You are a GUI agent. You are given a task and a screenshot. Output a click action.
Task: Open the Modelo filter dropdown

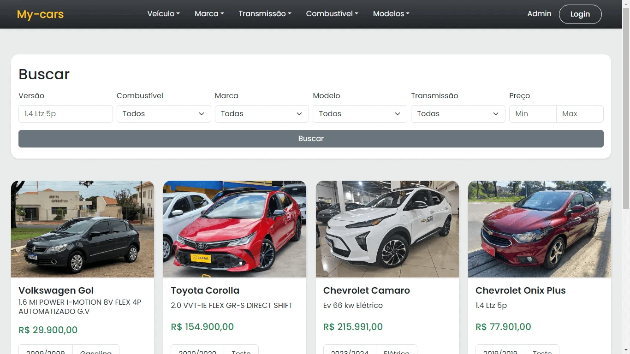360,113
